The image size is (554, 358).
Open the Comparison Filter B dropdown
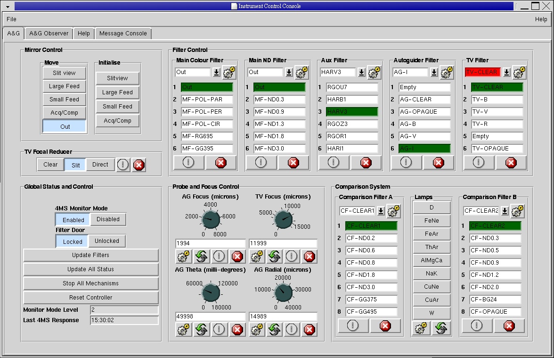[505, 211]
